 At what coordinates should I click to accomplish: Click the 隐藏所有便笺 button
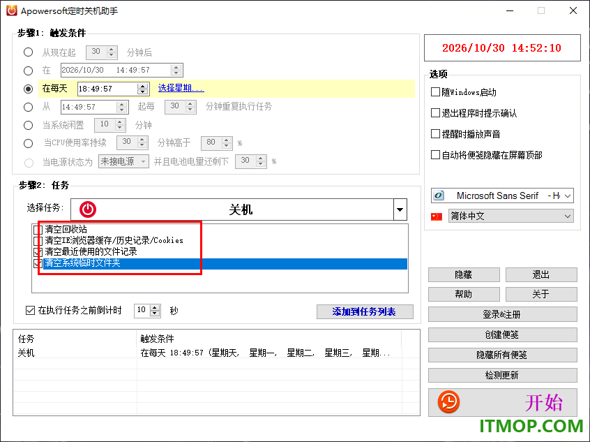[x=502, y=355]
